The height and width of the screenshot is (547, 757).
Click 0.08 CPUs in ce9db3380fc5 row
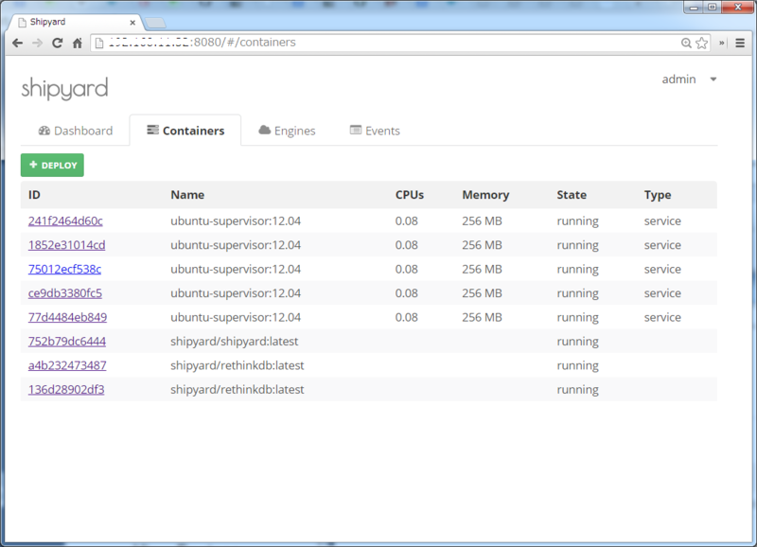[407, 293]
